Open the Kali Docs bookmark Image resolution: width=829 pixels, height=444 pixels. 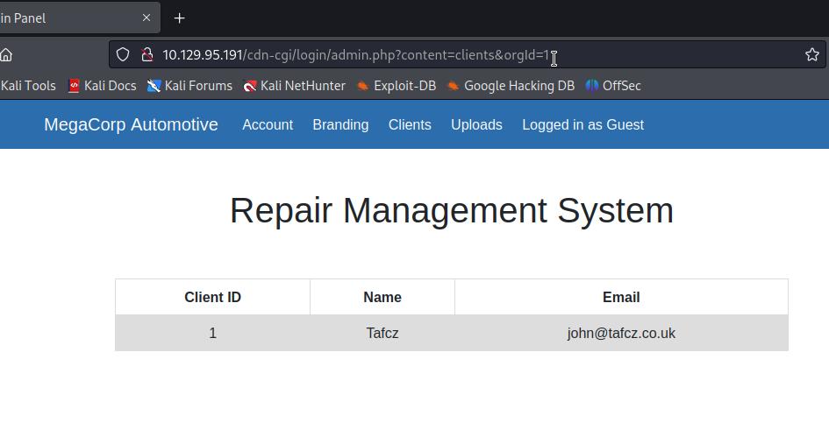[102, 86]
